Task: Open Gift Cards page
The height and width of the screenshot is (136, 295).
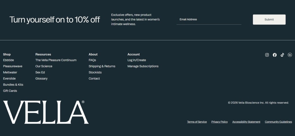Action: pos(10,91)
